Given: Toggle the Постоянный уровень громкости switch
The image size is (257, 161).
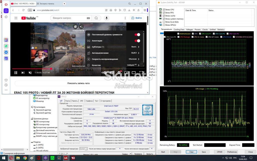Looking at the screenshot, I should (137, 35).
